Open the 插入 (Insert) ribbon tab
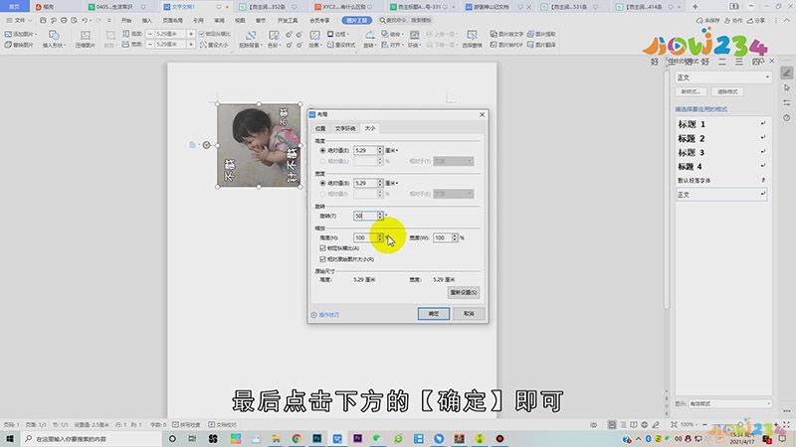 pos(146,20)
